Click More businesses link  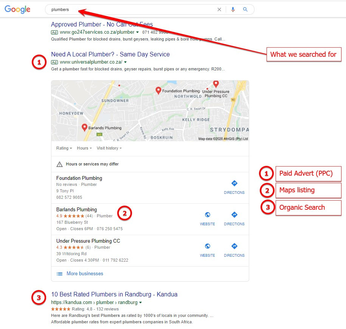85,274
